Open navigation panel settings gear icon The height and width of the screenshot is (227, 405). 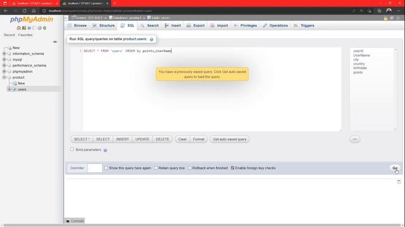[39, 28]
